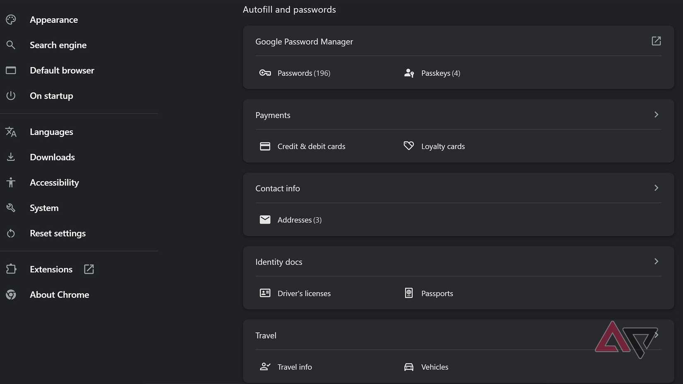The height and width of the screenshot is (384, 683).
Task: Click the Downloads arrow icon
Action: [x=11, y=157]
